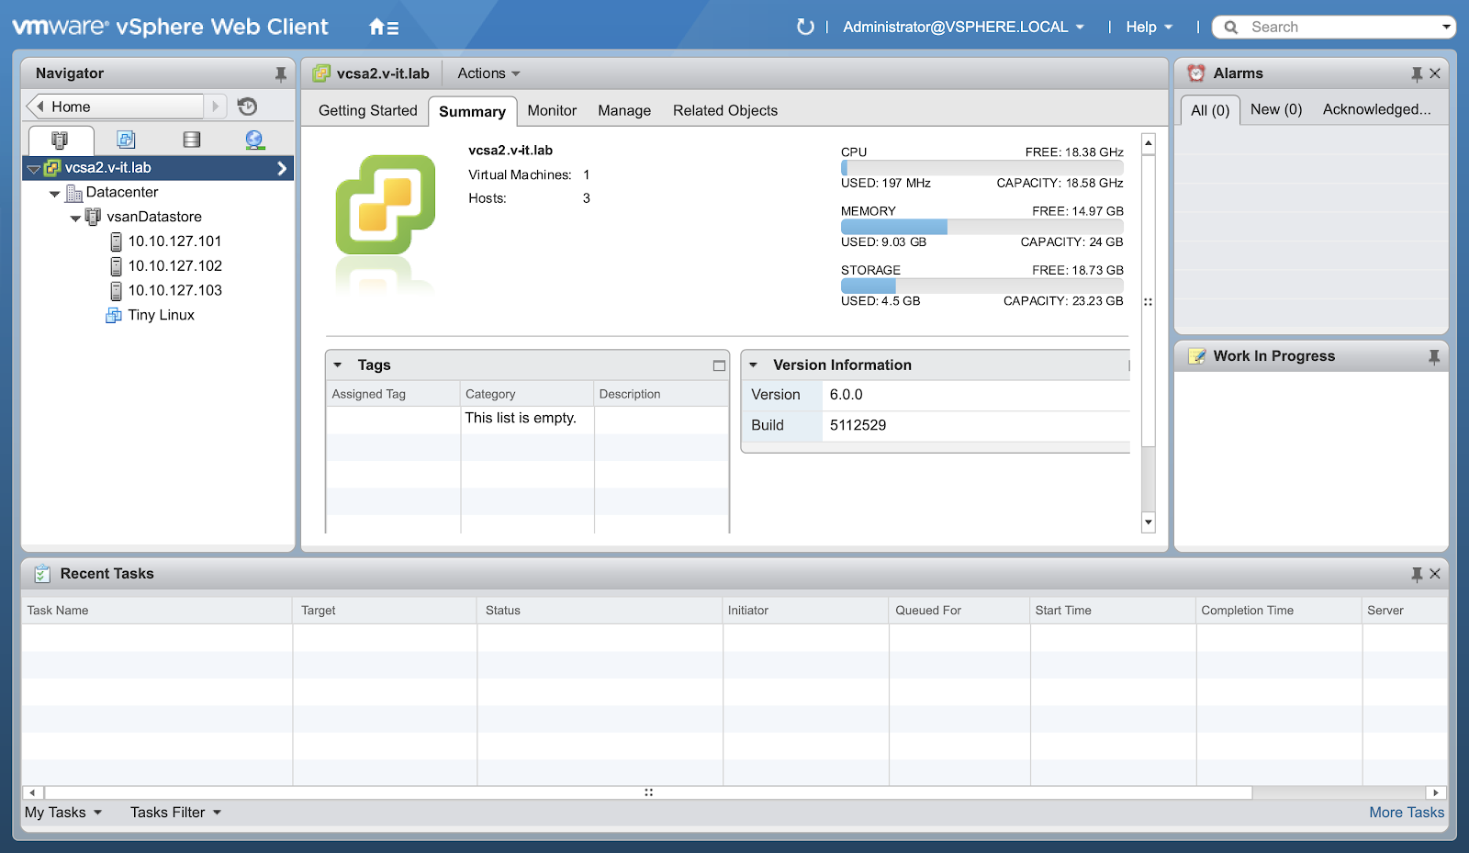
Task: Click the Datacenter icon in tree
Action: (x=74, y=193)
